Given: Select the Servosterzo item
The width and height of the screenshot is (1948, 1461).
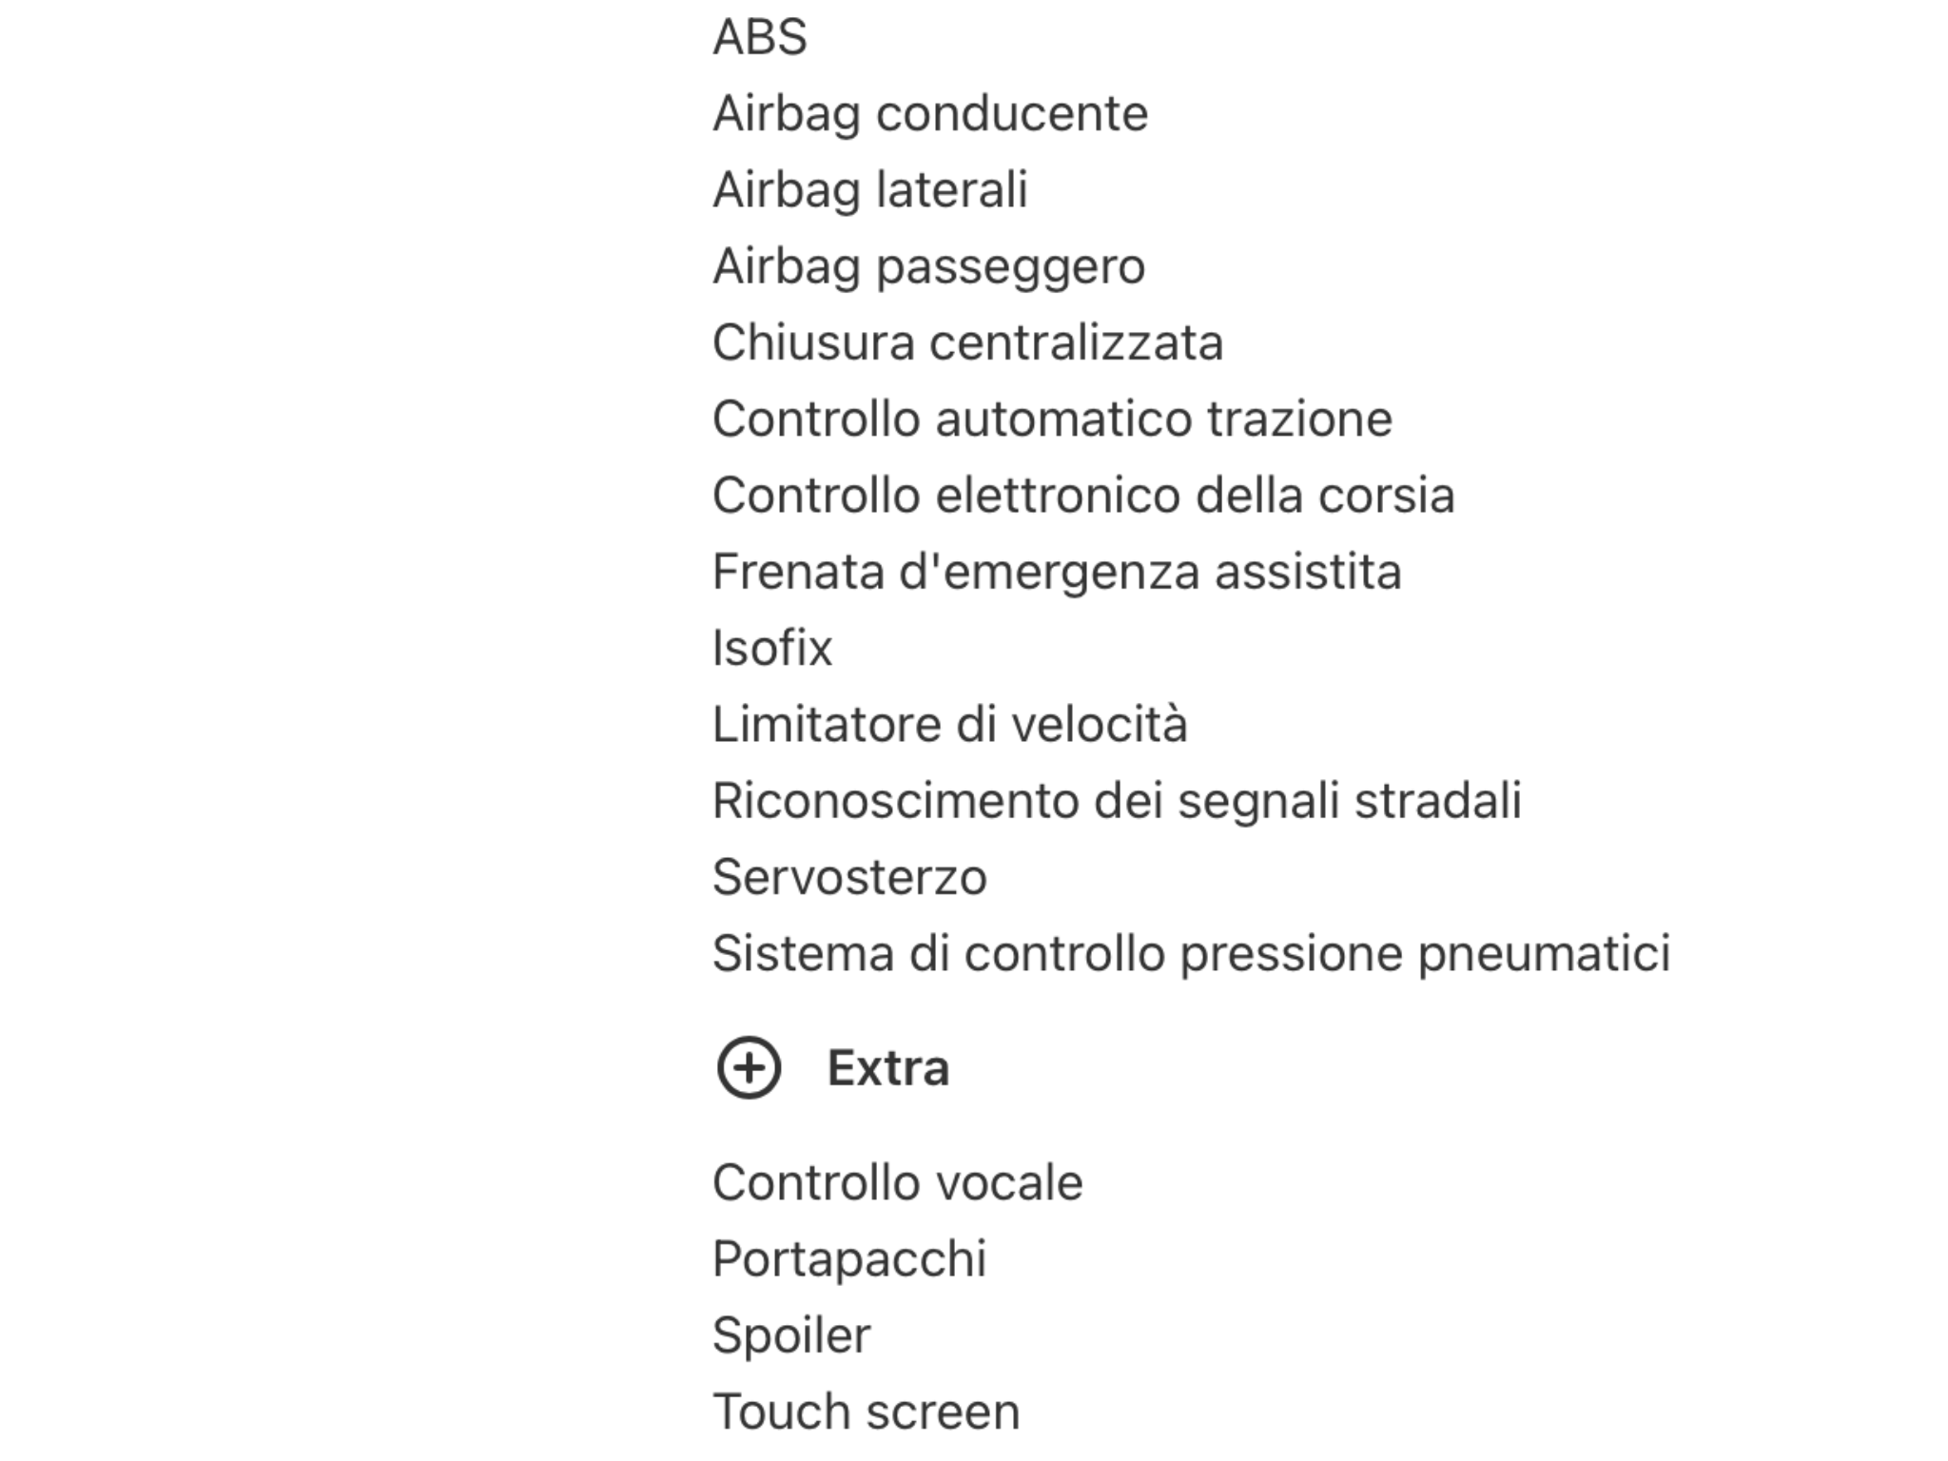Looking at the screenshot, I should (x=850, y=878).
